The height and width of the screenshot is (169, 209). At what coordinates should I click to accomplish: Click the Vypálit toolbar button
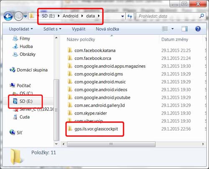(79, 29)
